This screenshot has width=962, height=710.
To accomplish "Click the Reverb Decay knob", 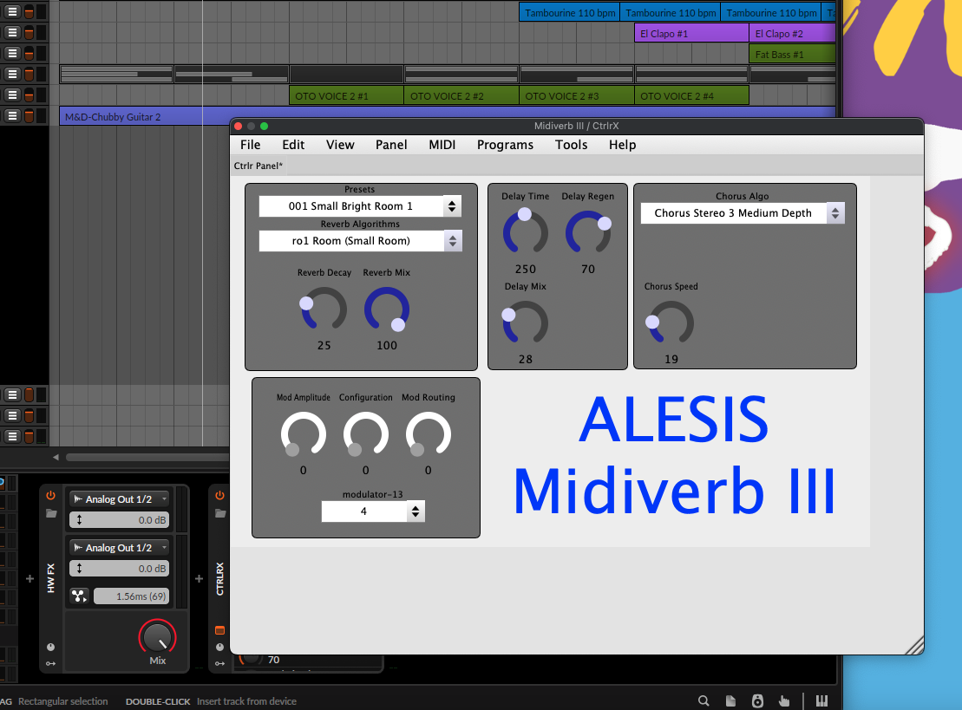I will (x=324, y=309).
